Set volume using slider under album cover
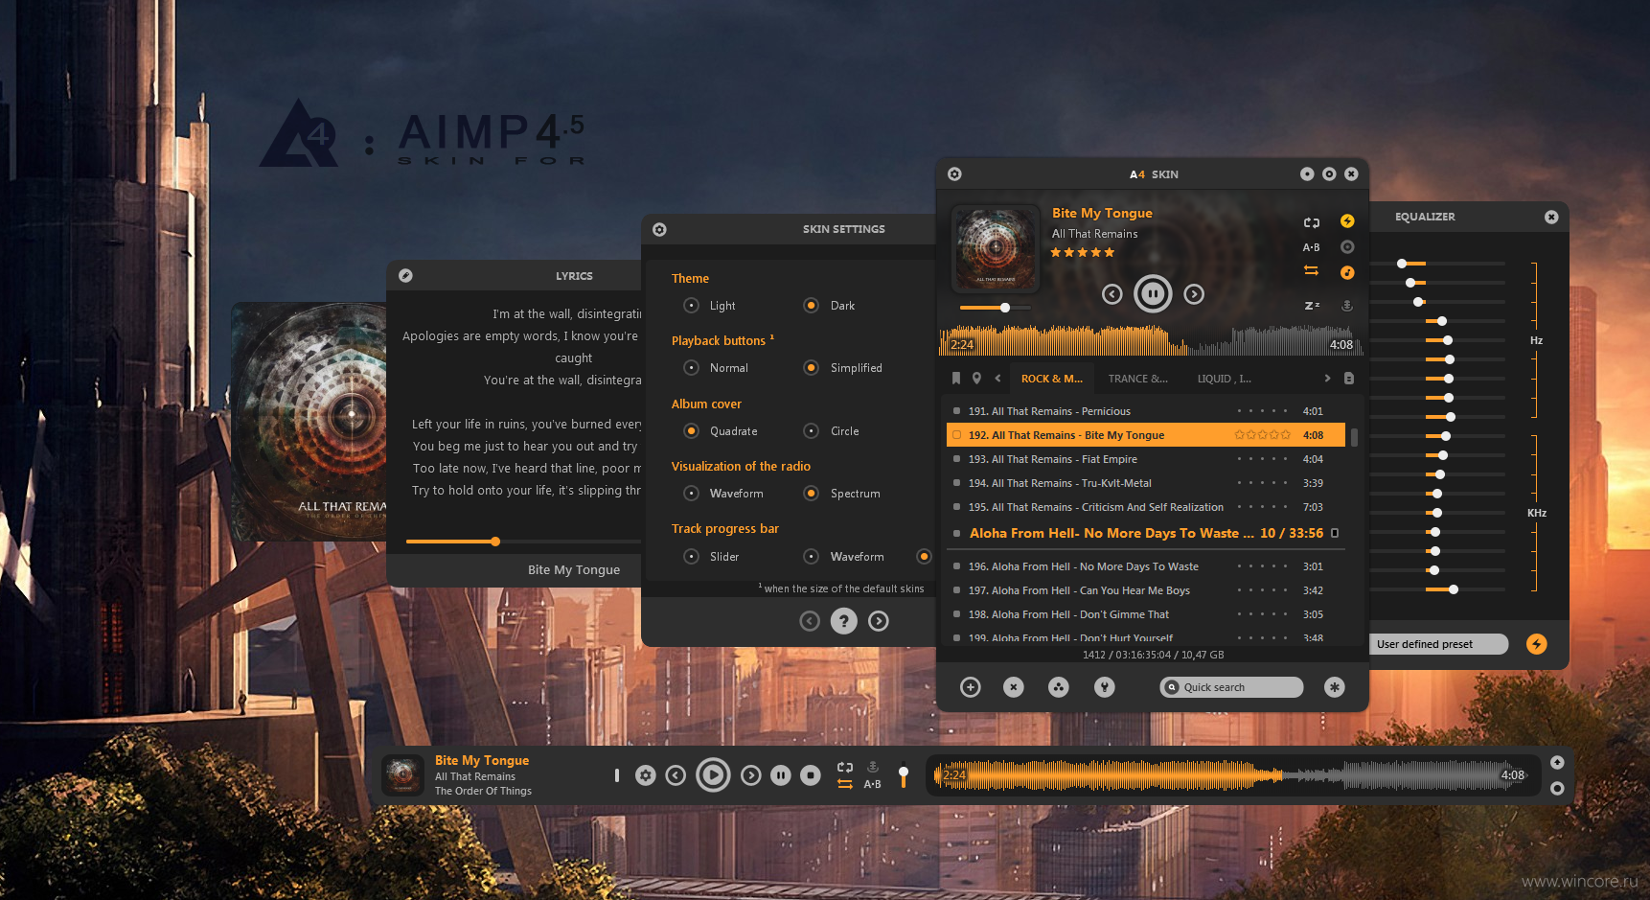 996,308
